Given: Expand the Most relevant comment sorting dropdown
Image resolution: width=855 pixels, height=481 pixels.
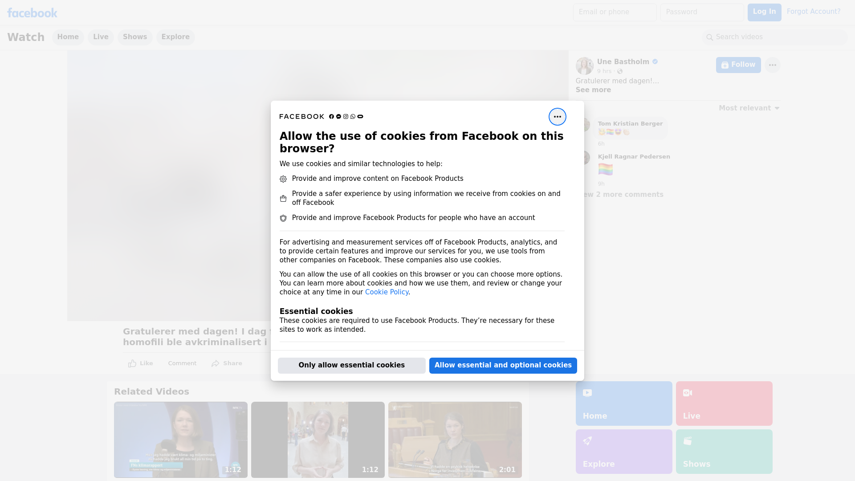Looking at the screenshot, I should click(x=749, y=108).
